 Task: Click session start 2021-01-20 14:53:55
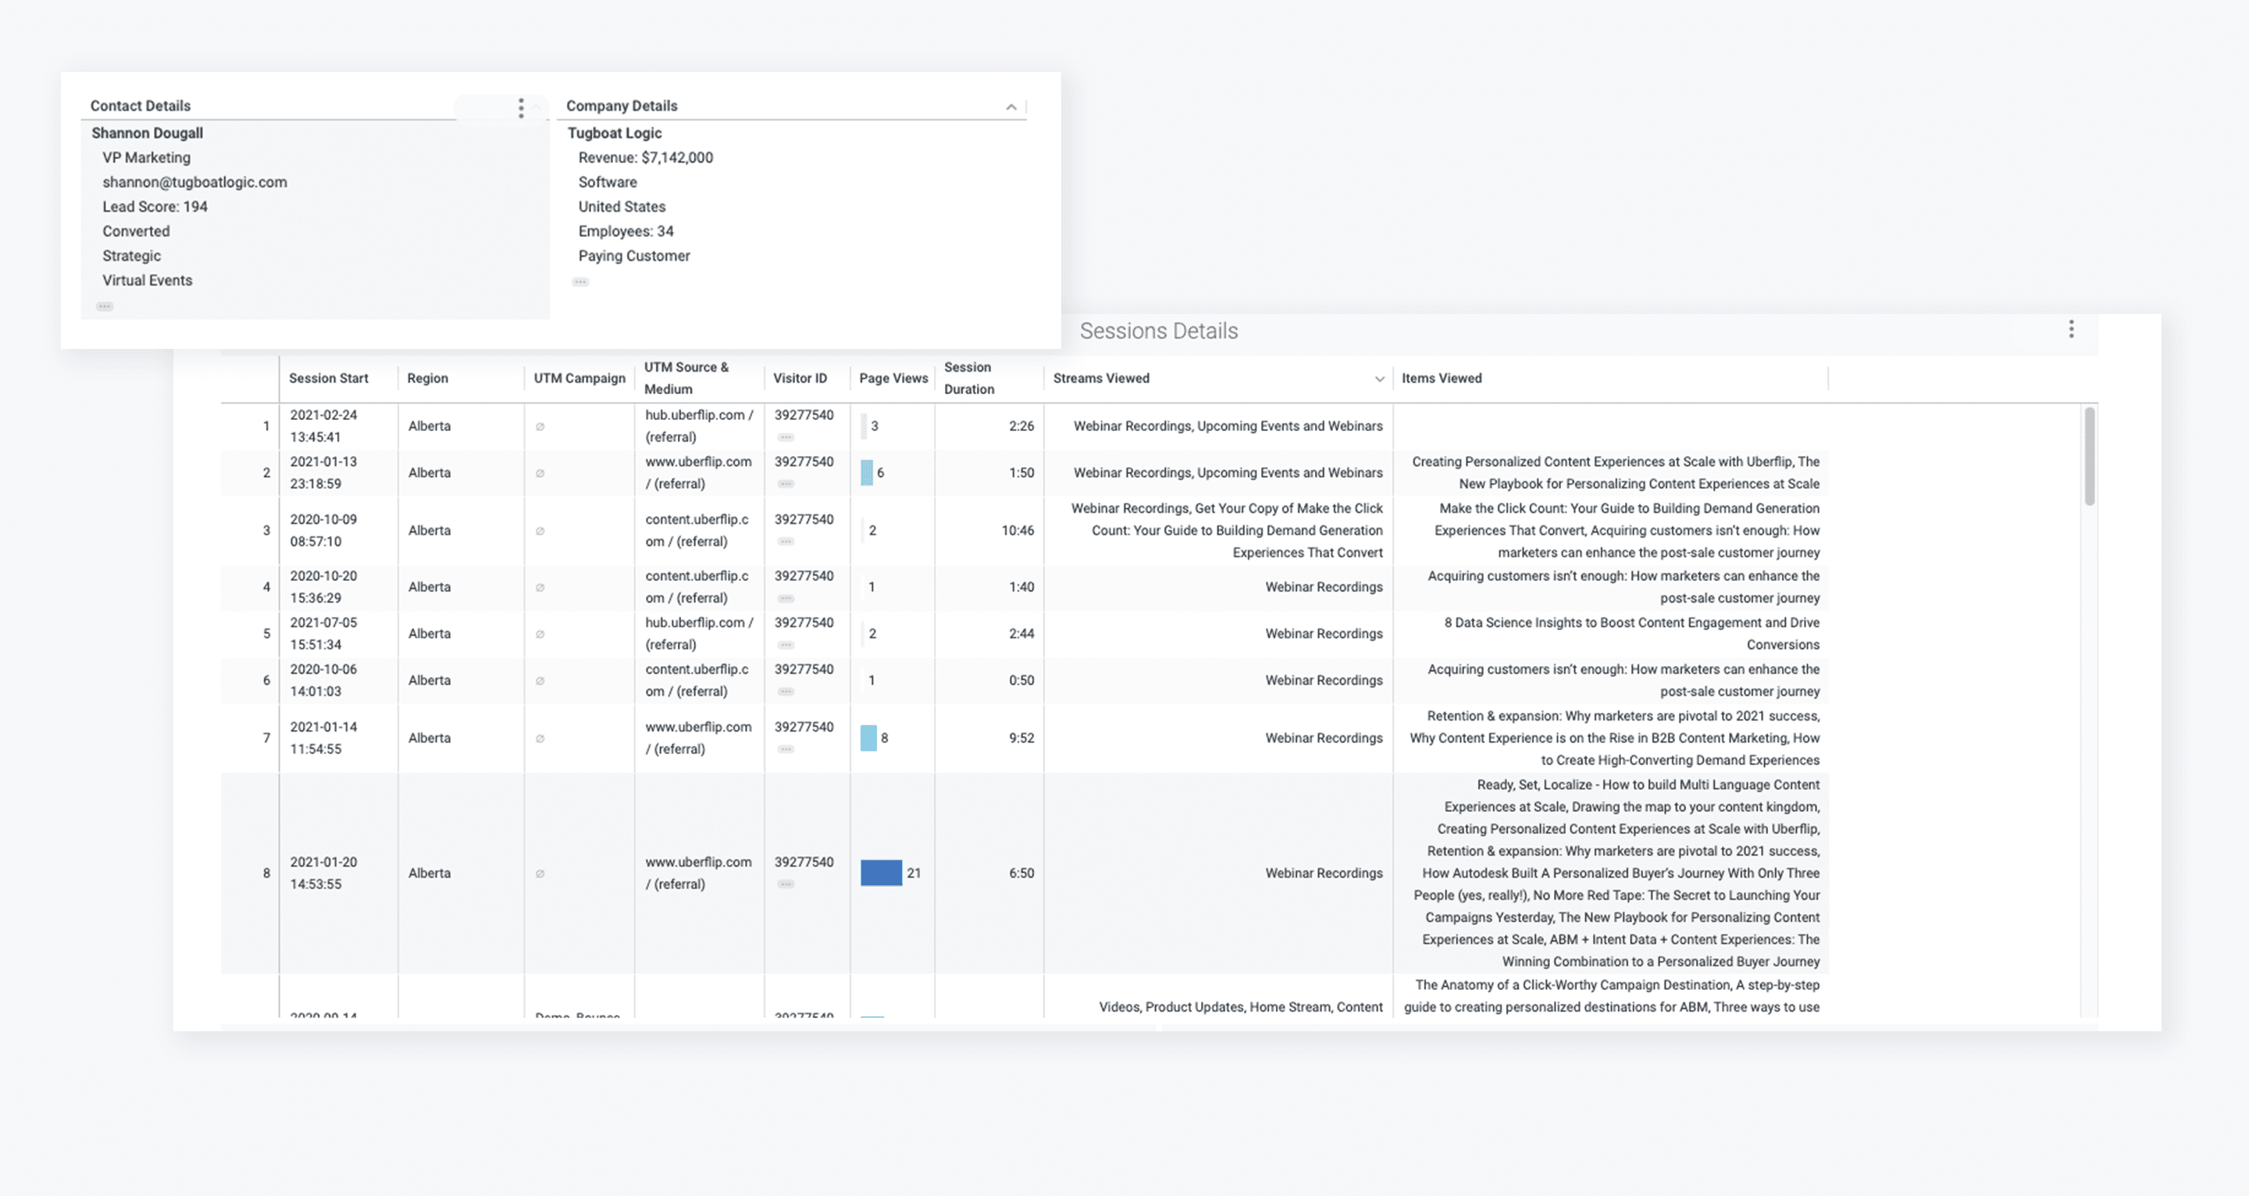323,873
